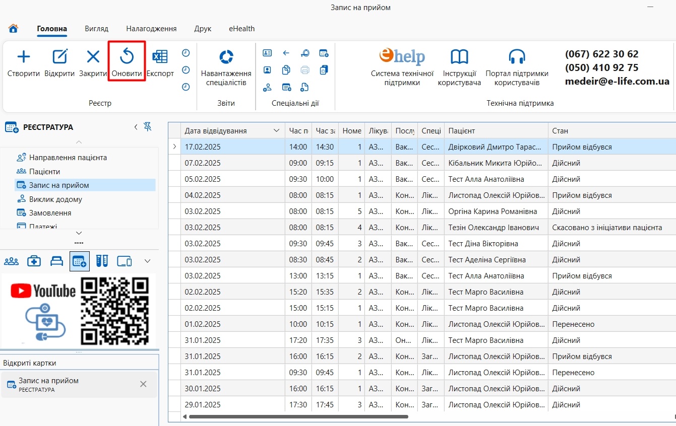Click the stacked documents clock icon

pos(324,70)
